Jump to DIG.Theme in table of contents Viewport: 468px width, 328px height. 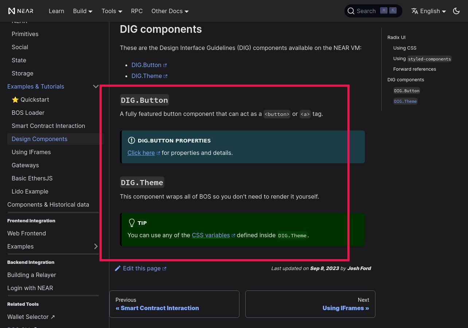pyautogui.click(x=405, y=101)
